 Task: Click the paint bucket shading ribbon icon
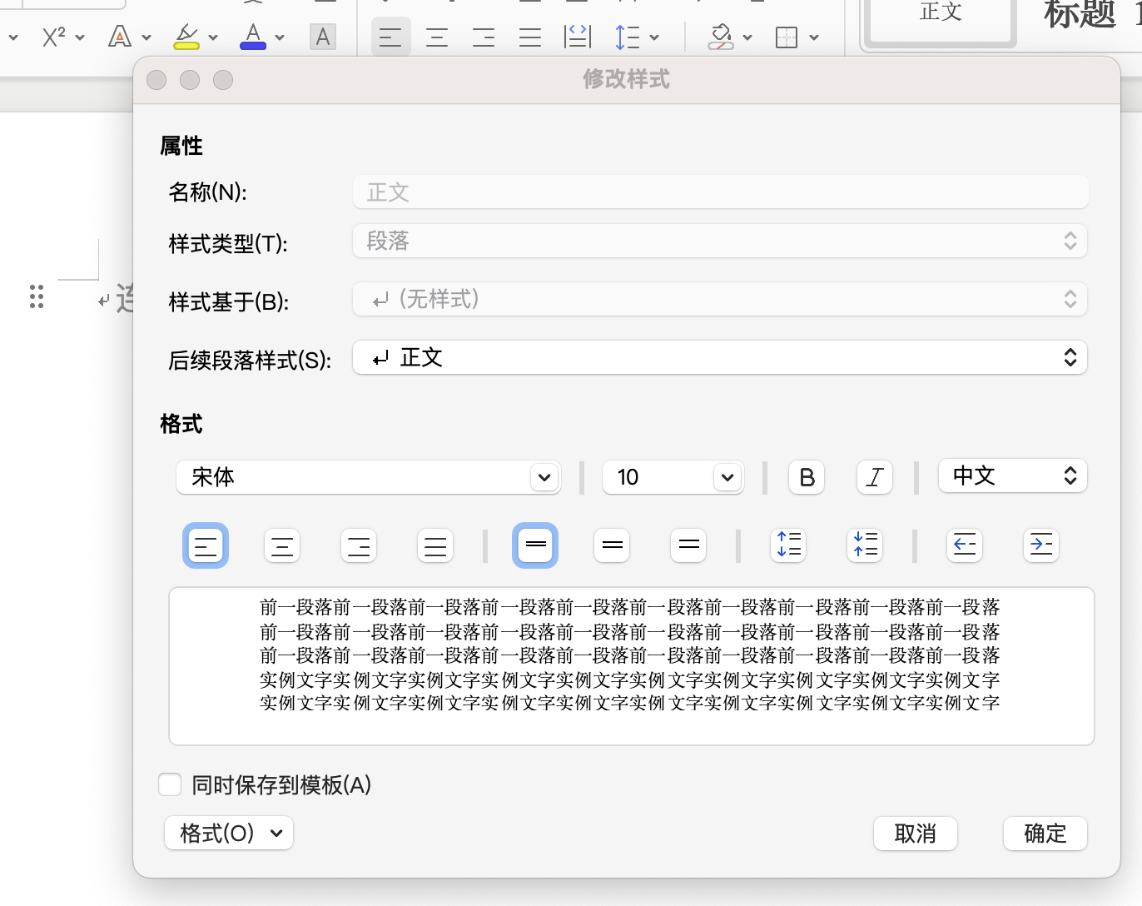[721, 37]
